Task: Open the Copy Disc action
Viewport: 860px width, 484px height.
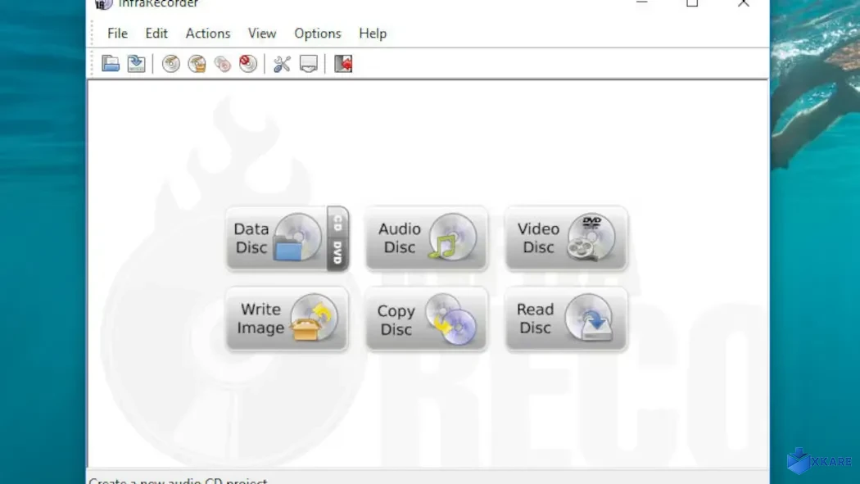Action: (x=427, y=319)
